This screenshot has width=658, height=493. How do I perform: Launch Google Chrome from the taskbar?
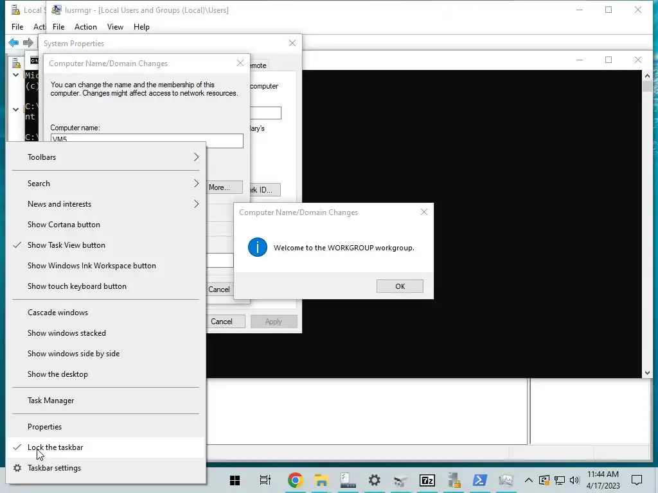point(295,480)
